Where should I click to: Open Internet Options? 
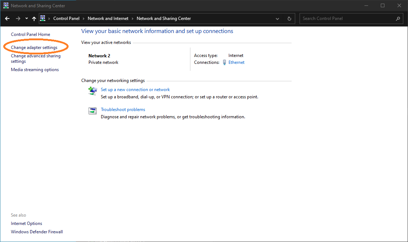pyautogui.click(x=26, y=223)
